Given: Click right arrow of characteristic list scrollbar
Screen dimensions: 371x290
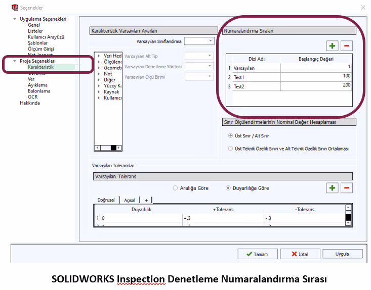Looking at the screenshot, I should tap(119, 148).
